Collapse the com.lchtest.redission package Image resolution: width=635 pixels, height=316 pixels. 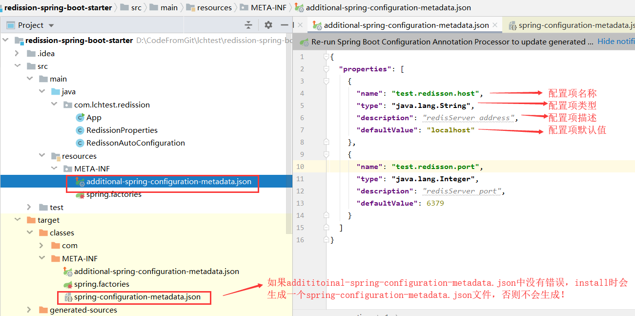[54, 105]
